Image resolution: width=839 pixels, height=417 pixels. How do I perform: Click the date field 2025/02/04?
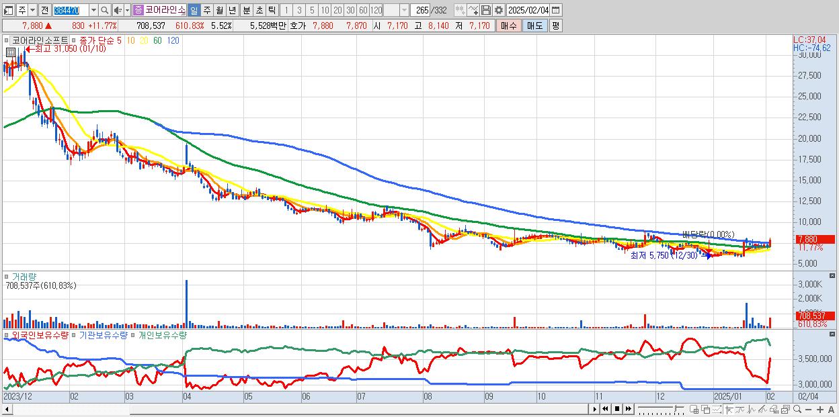[528, 10]
